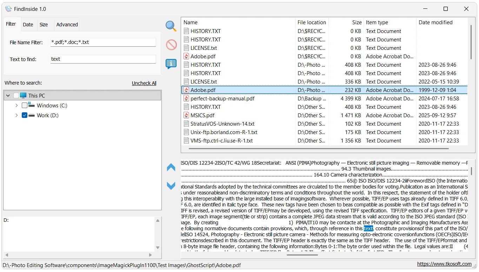Sort results by Name column header
Viewport: 479px width, 272px height.
click(239, 22)
